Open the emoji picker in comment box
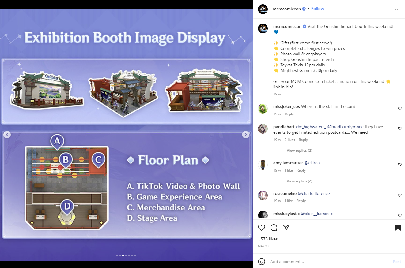405x268 pixels. [x=262, y=262]
